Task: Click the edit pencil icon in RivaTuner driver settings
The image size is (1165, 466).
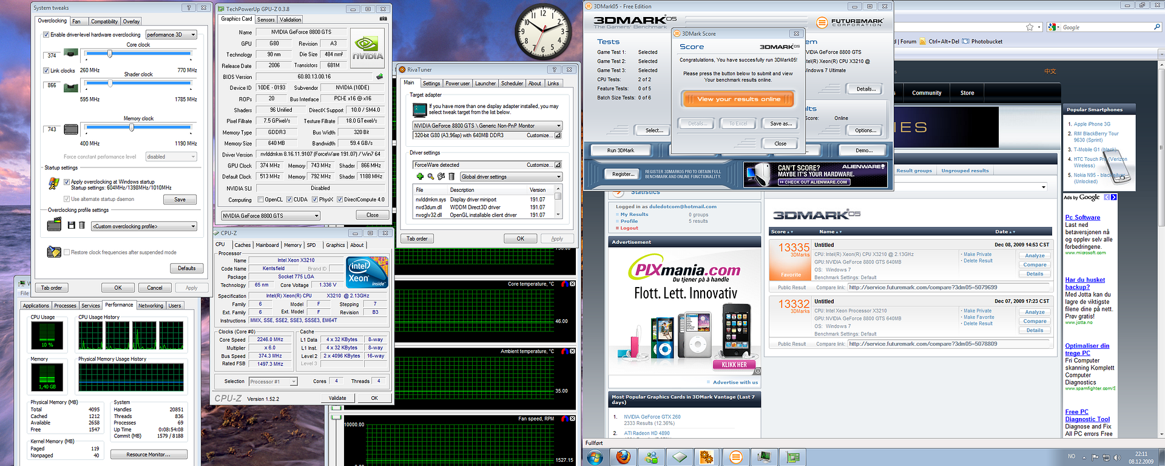Action: click(x=441, y=177)
